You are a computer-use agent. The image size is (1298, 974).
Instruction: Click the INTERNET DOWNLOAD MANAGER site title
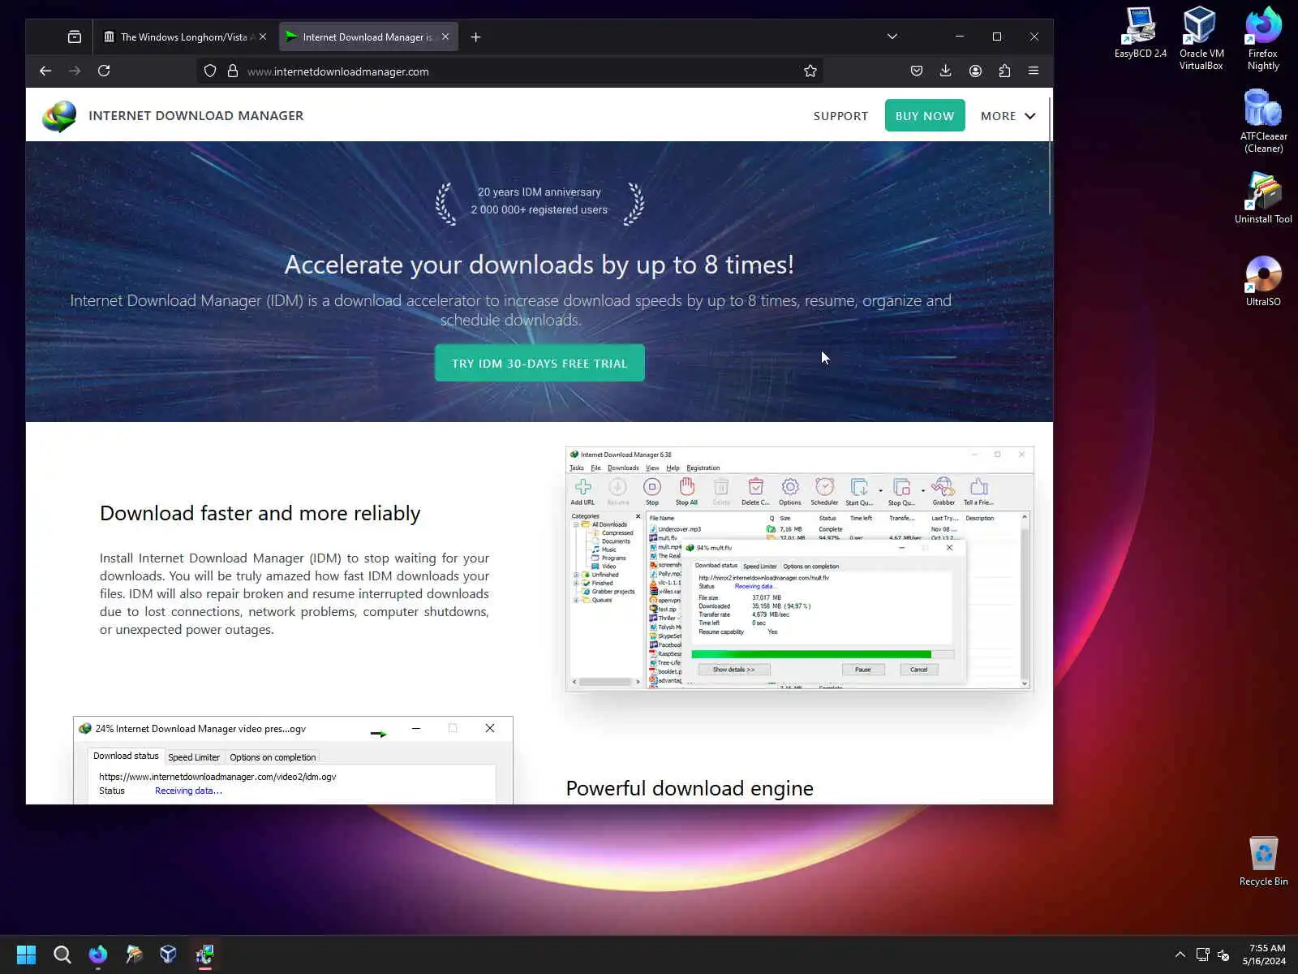tap(196, 116)
